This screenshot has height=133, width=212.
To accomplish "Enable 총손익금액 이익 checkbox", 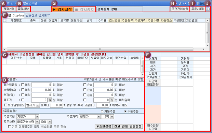I will [x=23, y=85].
